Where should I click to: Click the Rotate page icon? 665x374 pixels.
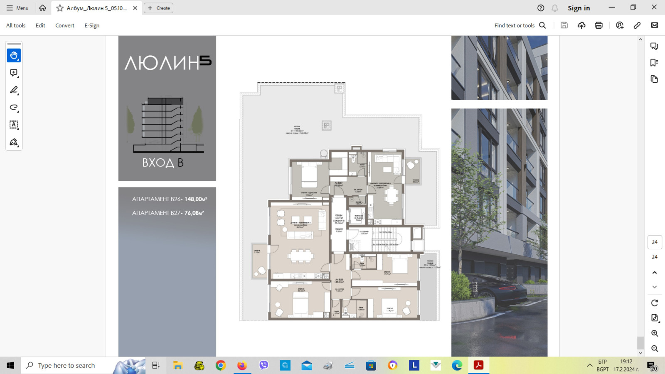point(655,303)
